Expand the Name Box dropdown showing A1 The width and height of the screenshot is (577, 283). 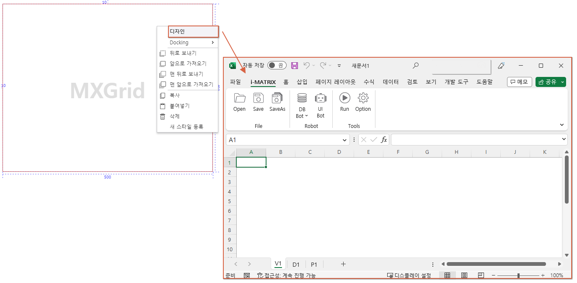coord(345,140)
